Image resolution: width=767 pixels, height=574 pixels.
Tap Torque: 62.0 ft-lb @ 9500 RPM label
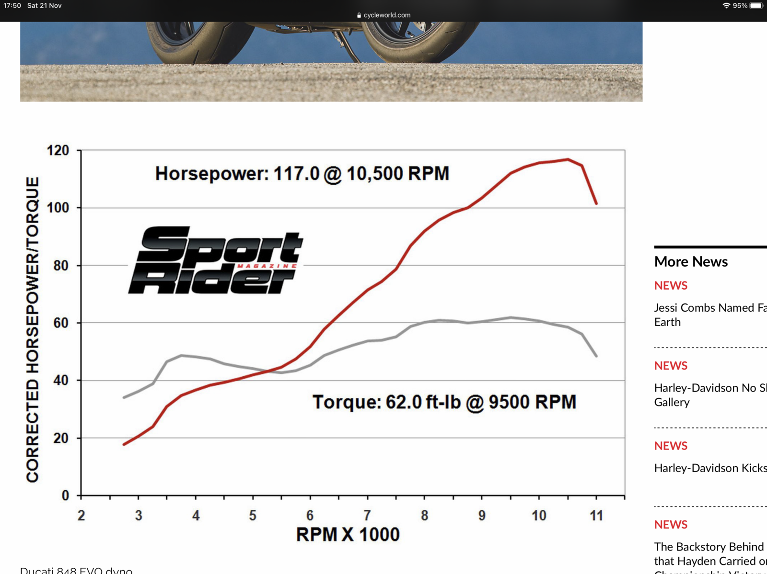click(x=444, y=402)
